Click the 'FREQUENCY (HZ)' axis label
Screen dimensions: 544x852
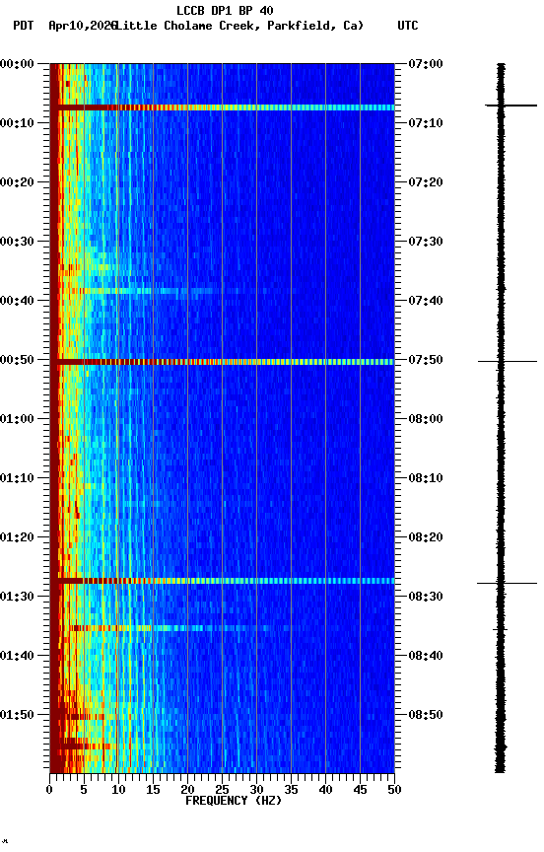tap(234, 801)
